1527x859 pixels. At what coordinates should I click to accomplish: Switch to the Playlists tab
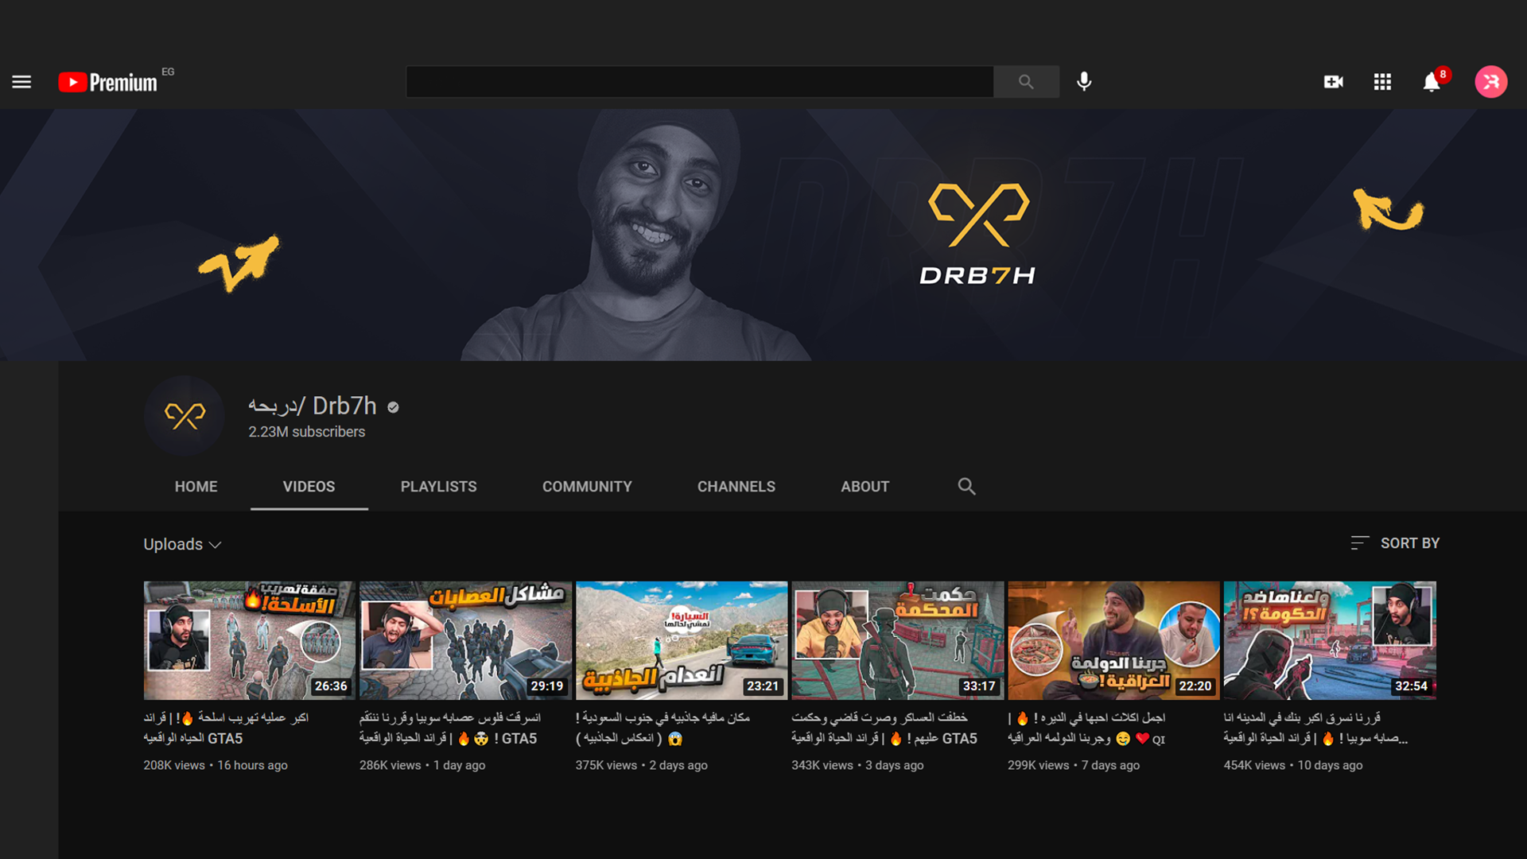[438, 486]
